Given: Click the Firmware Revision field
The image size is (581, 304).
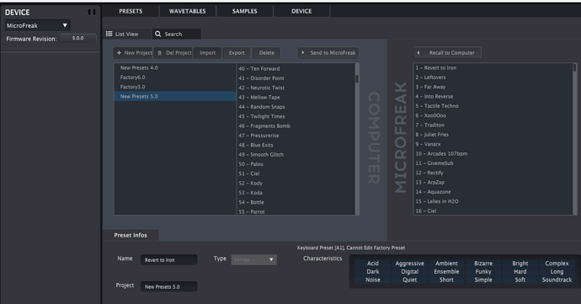Looking at the screenshot, I should point(77,38).
